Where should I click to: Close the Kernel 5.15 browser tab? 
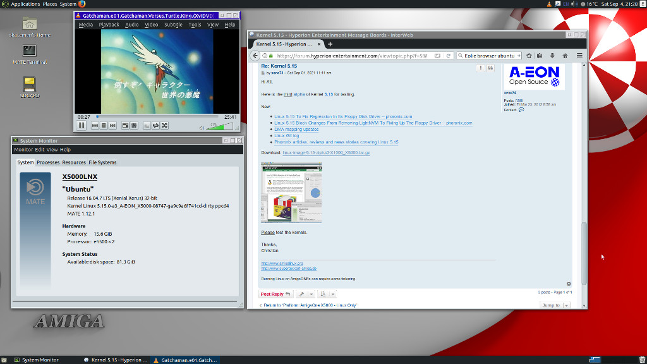click(319, 44)
